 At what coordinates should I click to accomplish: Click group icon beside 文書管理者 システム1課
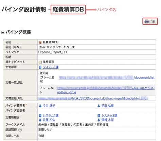click(x=40, y=116)
